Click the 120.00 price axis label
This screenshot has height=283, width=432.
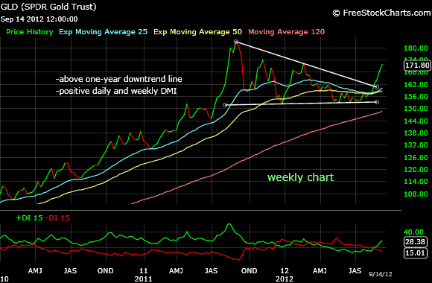click(x=416, y=170)
